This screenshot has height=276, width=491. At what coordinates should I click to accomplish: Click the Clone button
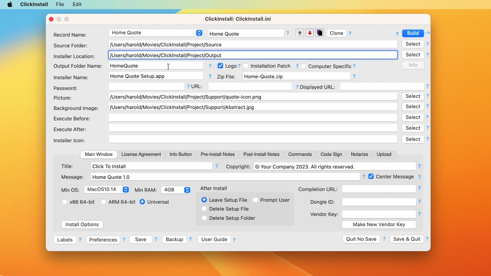[x=336, y=33]
